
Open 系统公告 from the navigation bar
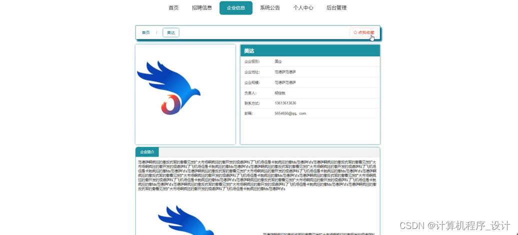coord(270,8)
